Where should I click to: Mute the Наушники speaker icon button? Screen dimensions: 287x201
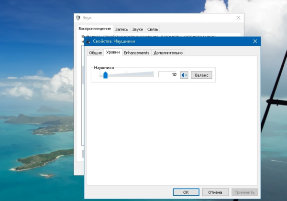tap(184, 75)
